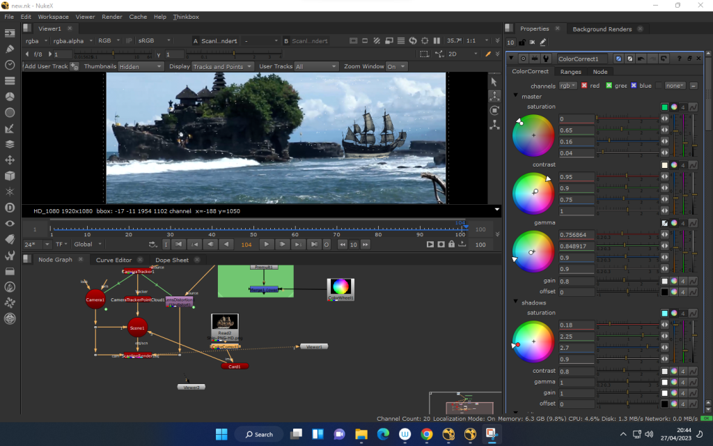
Task: Jump to the last frame
Action: pos(314,245)
